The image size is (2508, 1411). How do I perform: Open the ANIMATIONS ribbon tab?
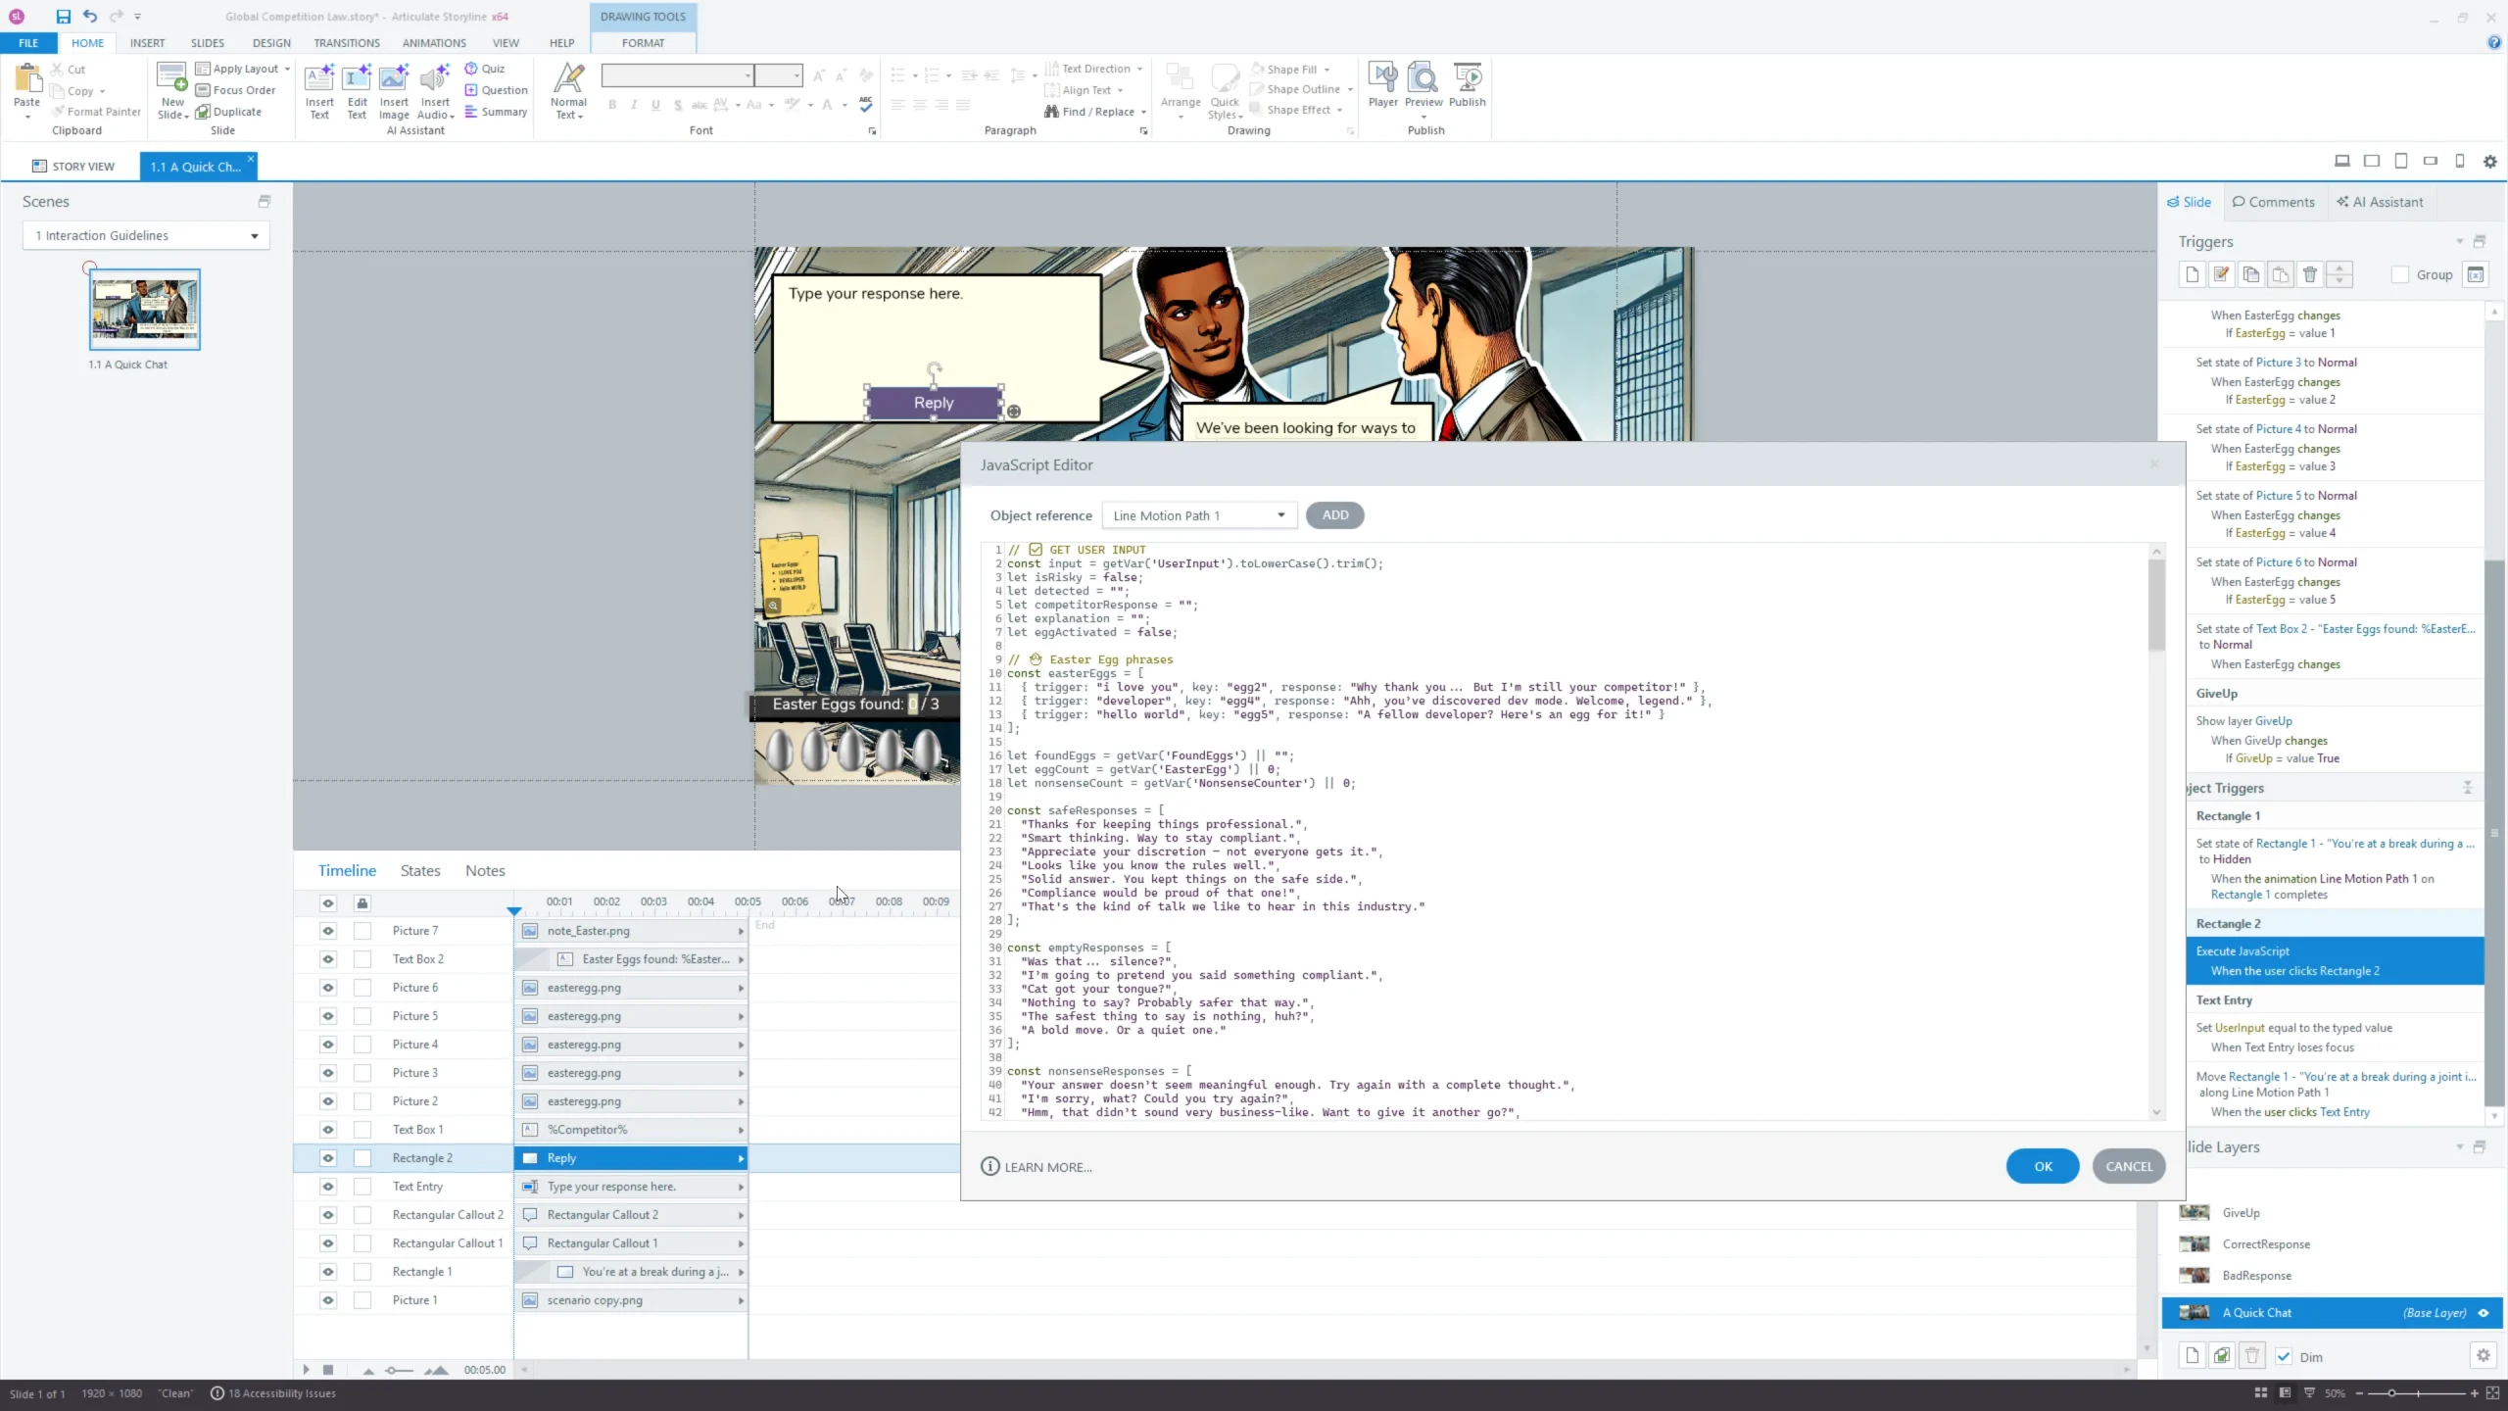(x=433, y=43)
